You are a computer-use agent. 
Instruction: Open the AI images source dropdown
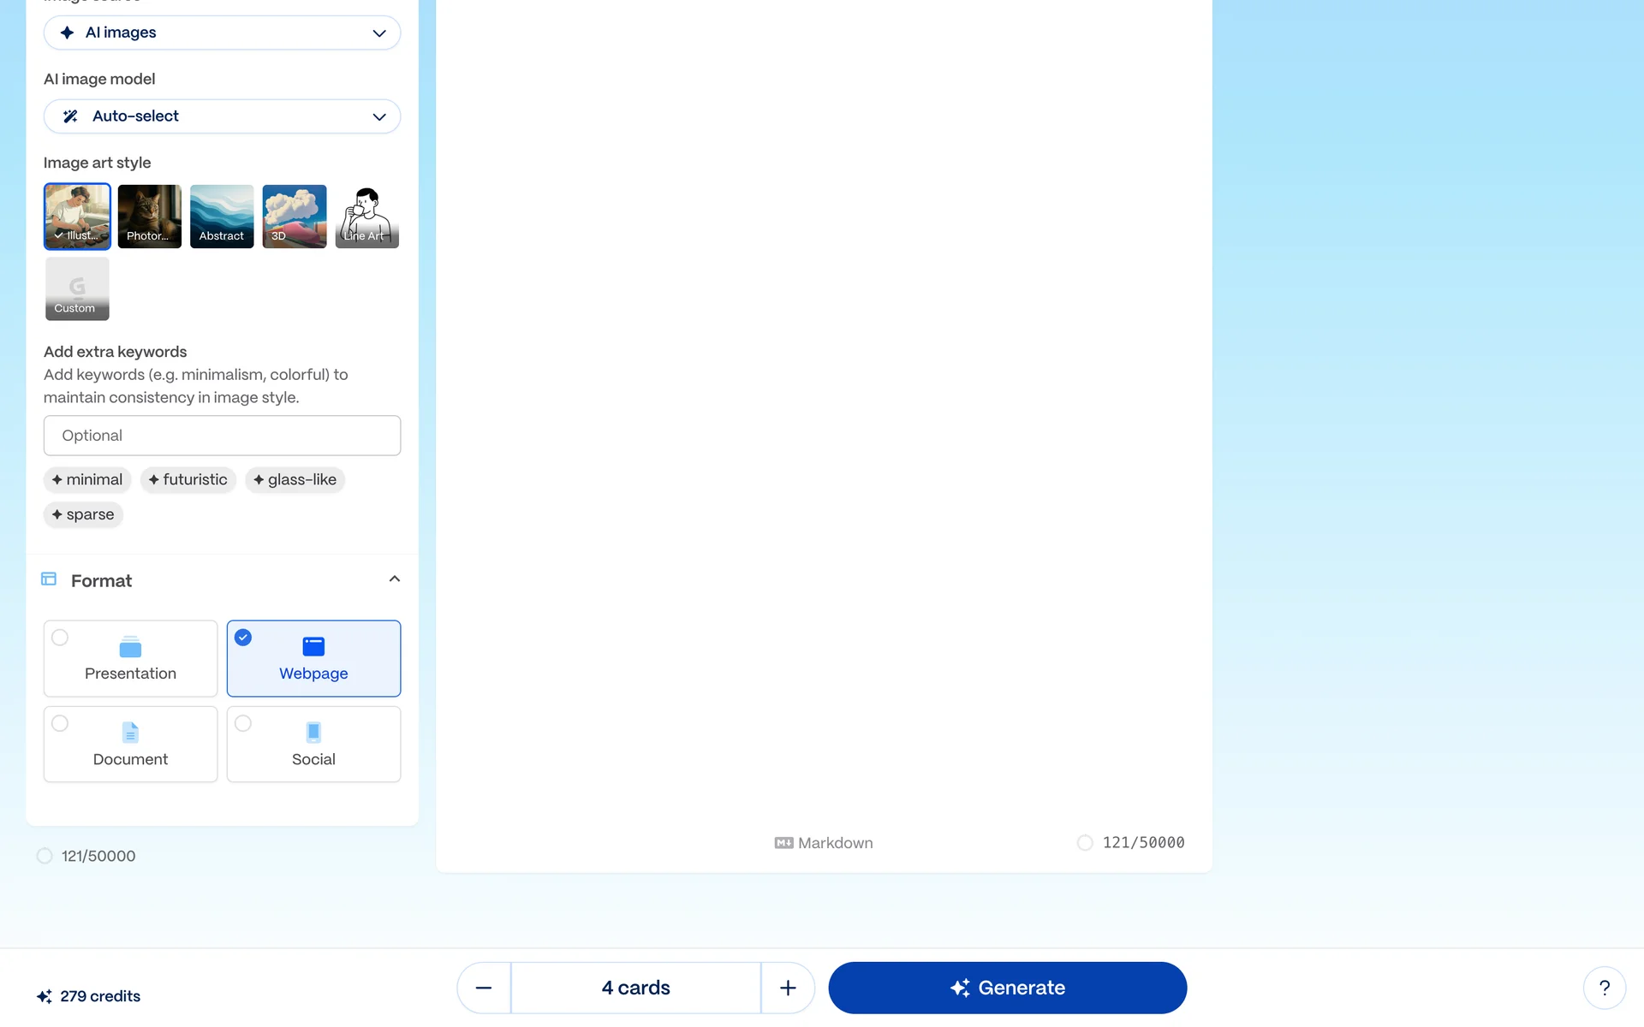(x=222, y=33)
